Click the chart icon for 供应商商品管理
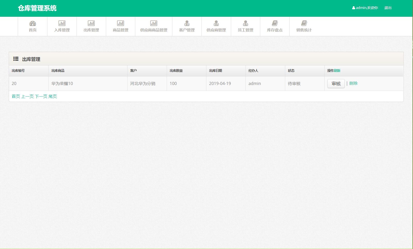Viewport: 413px width, 249px height. [x=154, y=23]
